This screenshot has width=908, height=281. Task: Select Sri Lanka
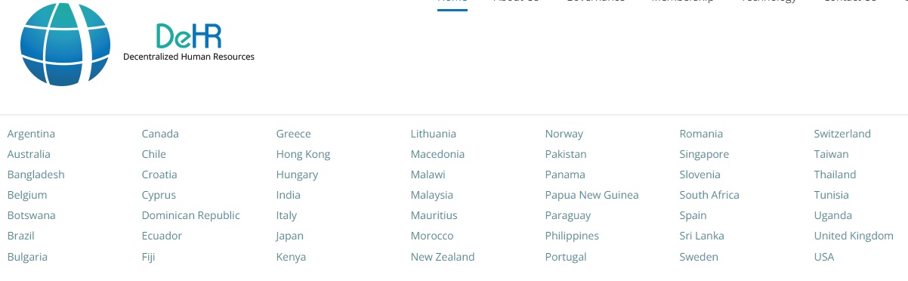pyautogui.click(x=701, y=236)
